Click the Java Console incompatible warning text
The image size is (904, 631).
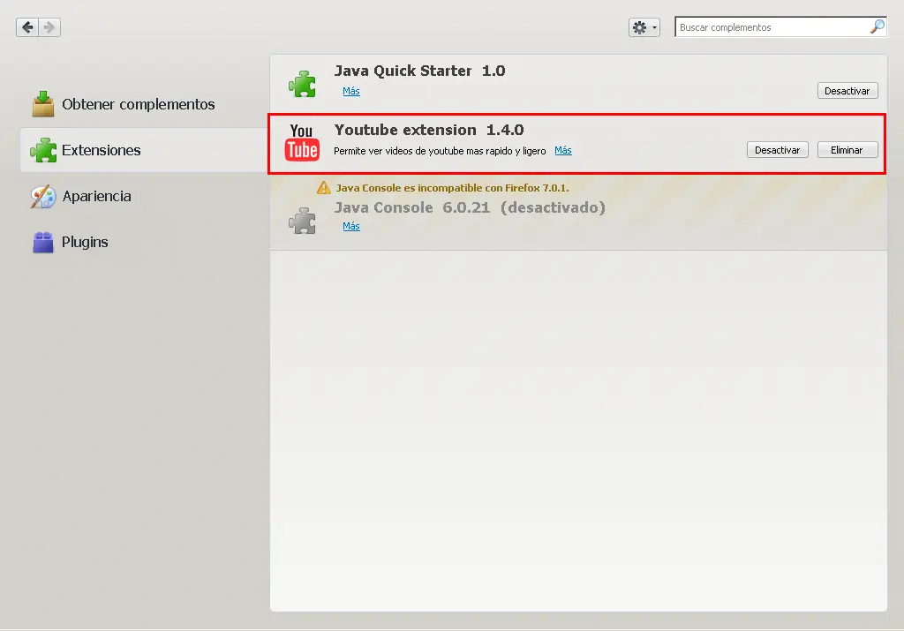coord(452,188)
